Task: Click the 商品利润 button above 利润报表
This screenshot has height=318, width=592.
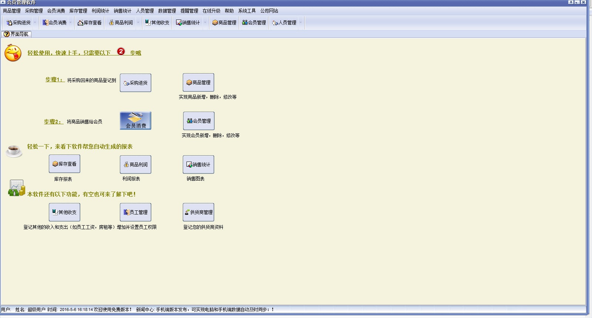Action: (x=135, y=165)
